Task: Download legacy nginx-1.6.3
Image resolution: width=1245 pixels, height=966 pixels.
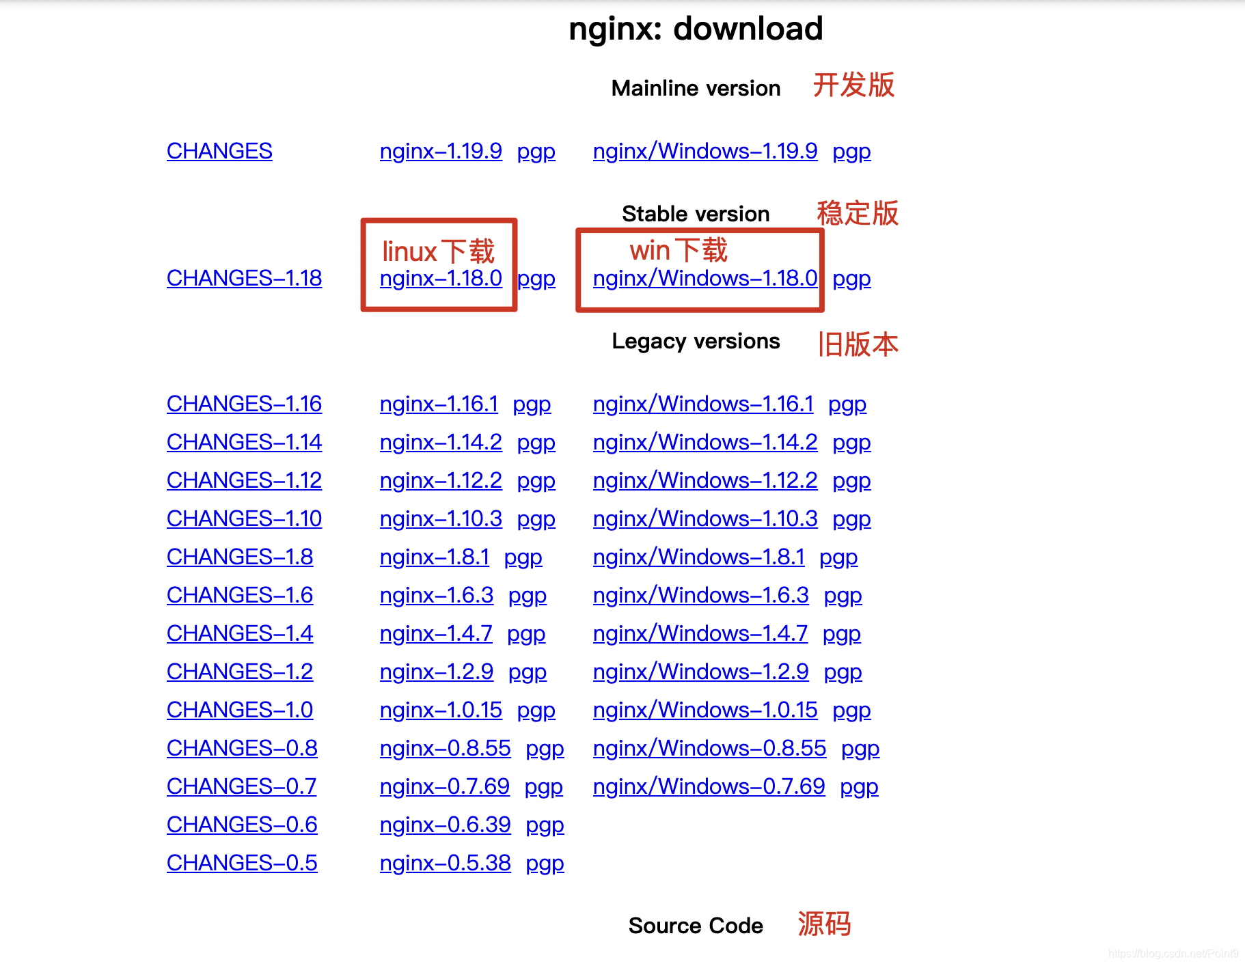Action: click(x=437, y=595)
